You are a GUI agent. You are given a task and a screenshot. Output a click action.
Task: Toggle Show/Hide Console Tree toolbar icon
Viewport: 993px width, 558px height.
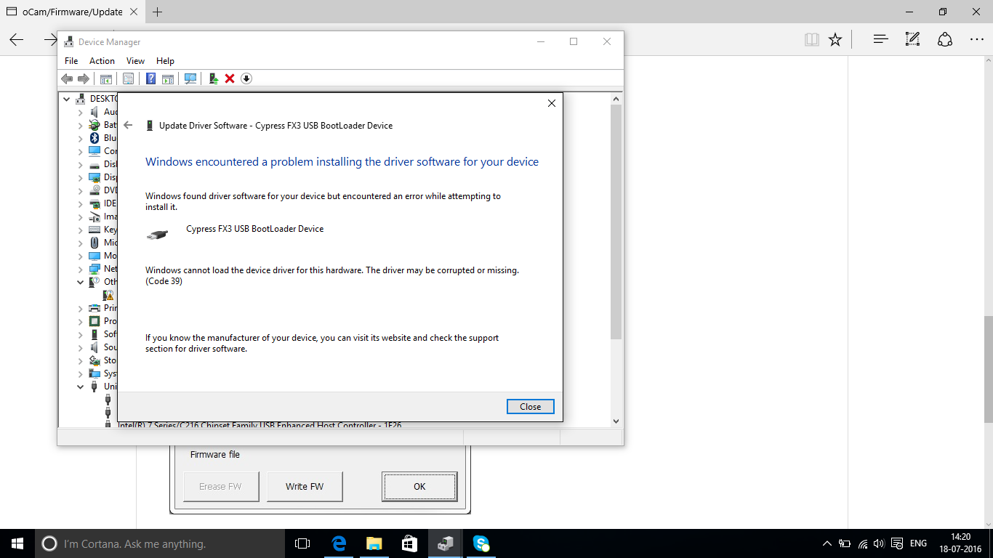106,78
